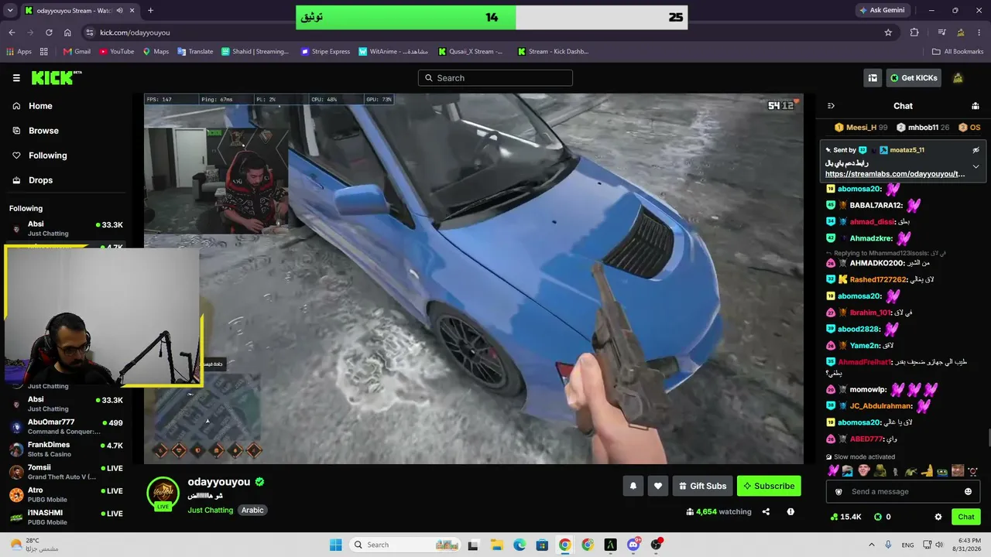This screenshot has width=991, height=557.
Task: Click the Gmail bookmark
Action: pyautogui.click(x=77, y=52)
